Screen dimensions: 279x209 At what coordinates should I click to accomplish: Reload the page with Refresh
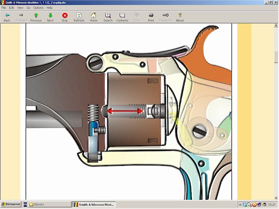[79, 16]
